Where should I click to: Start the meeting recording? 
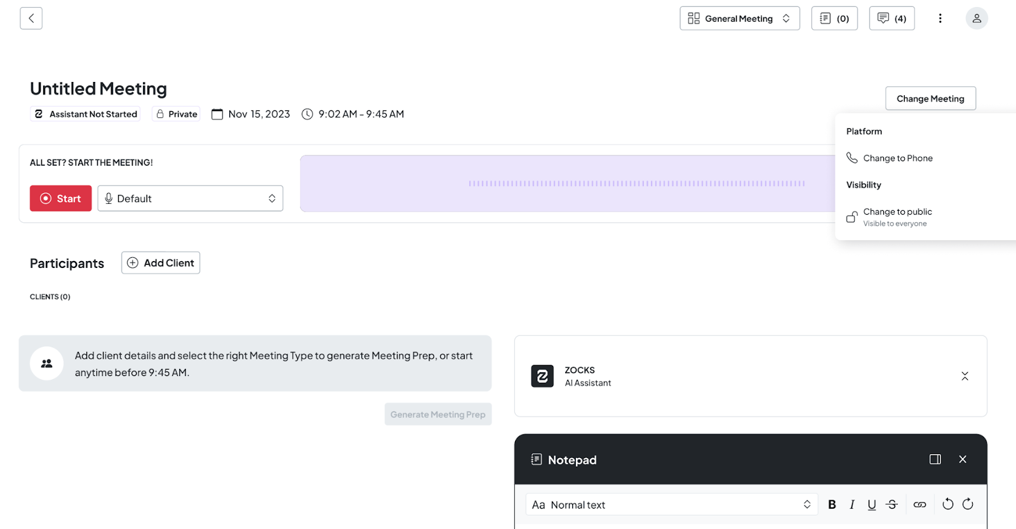coord(61,199)
